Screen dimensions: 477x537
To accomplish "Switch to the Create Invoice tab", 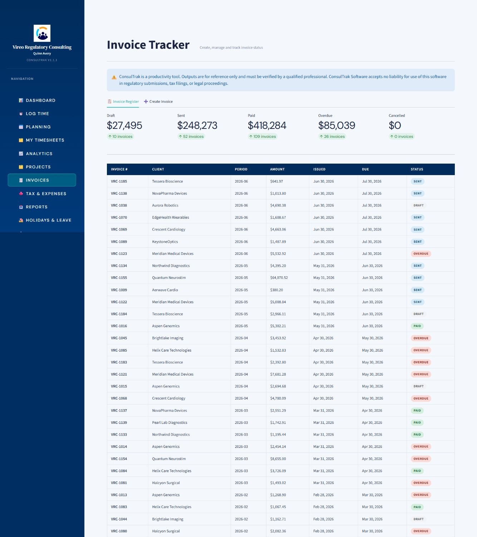I will tap(158, 102).
